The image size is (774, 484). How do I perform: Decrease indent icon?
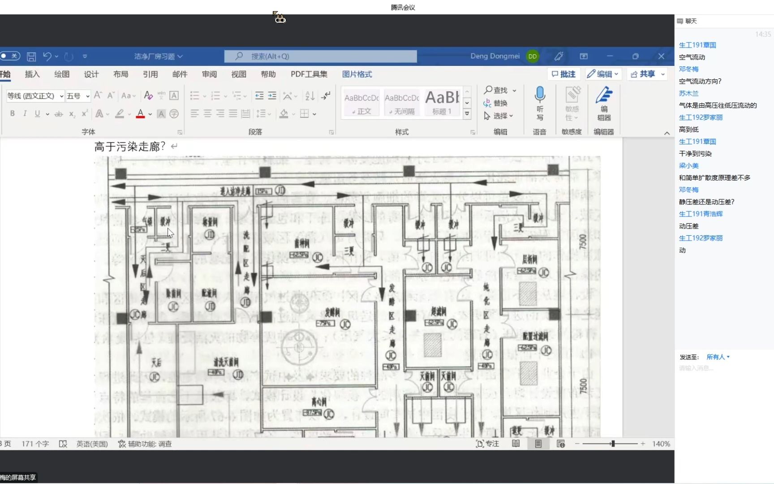tap(259, 95)
